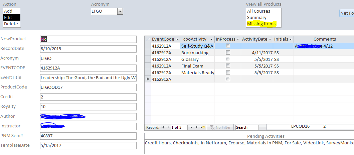354x155 pixels.
Task: Toggle InProcess for Bookmarking row
Action: [x=228, y=53]
